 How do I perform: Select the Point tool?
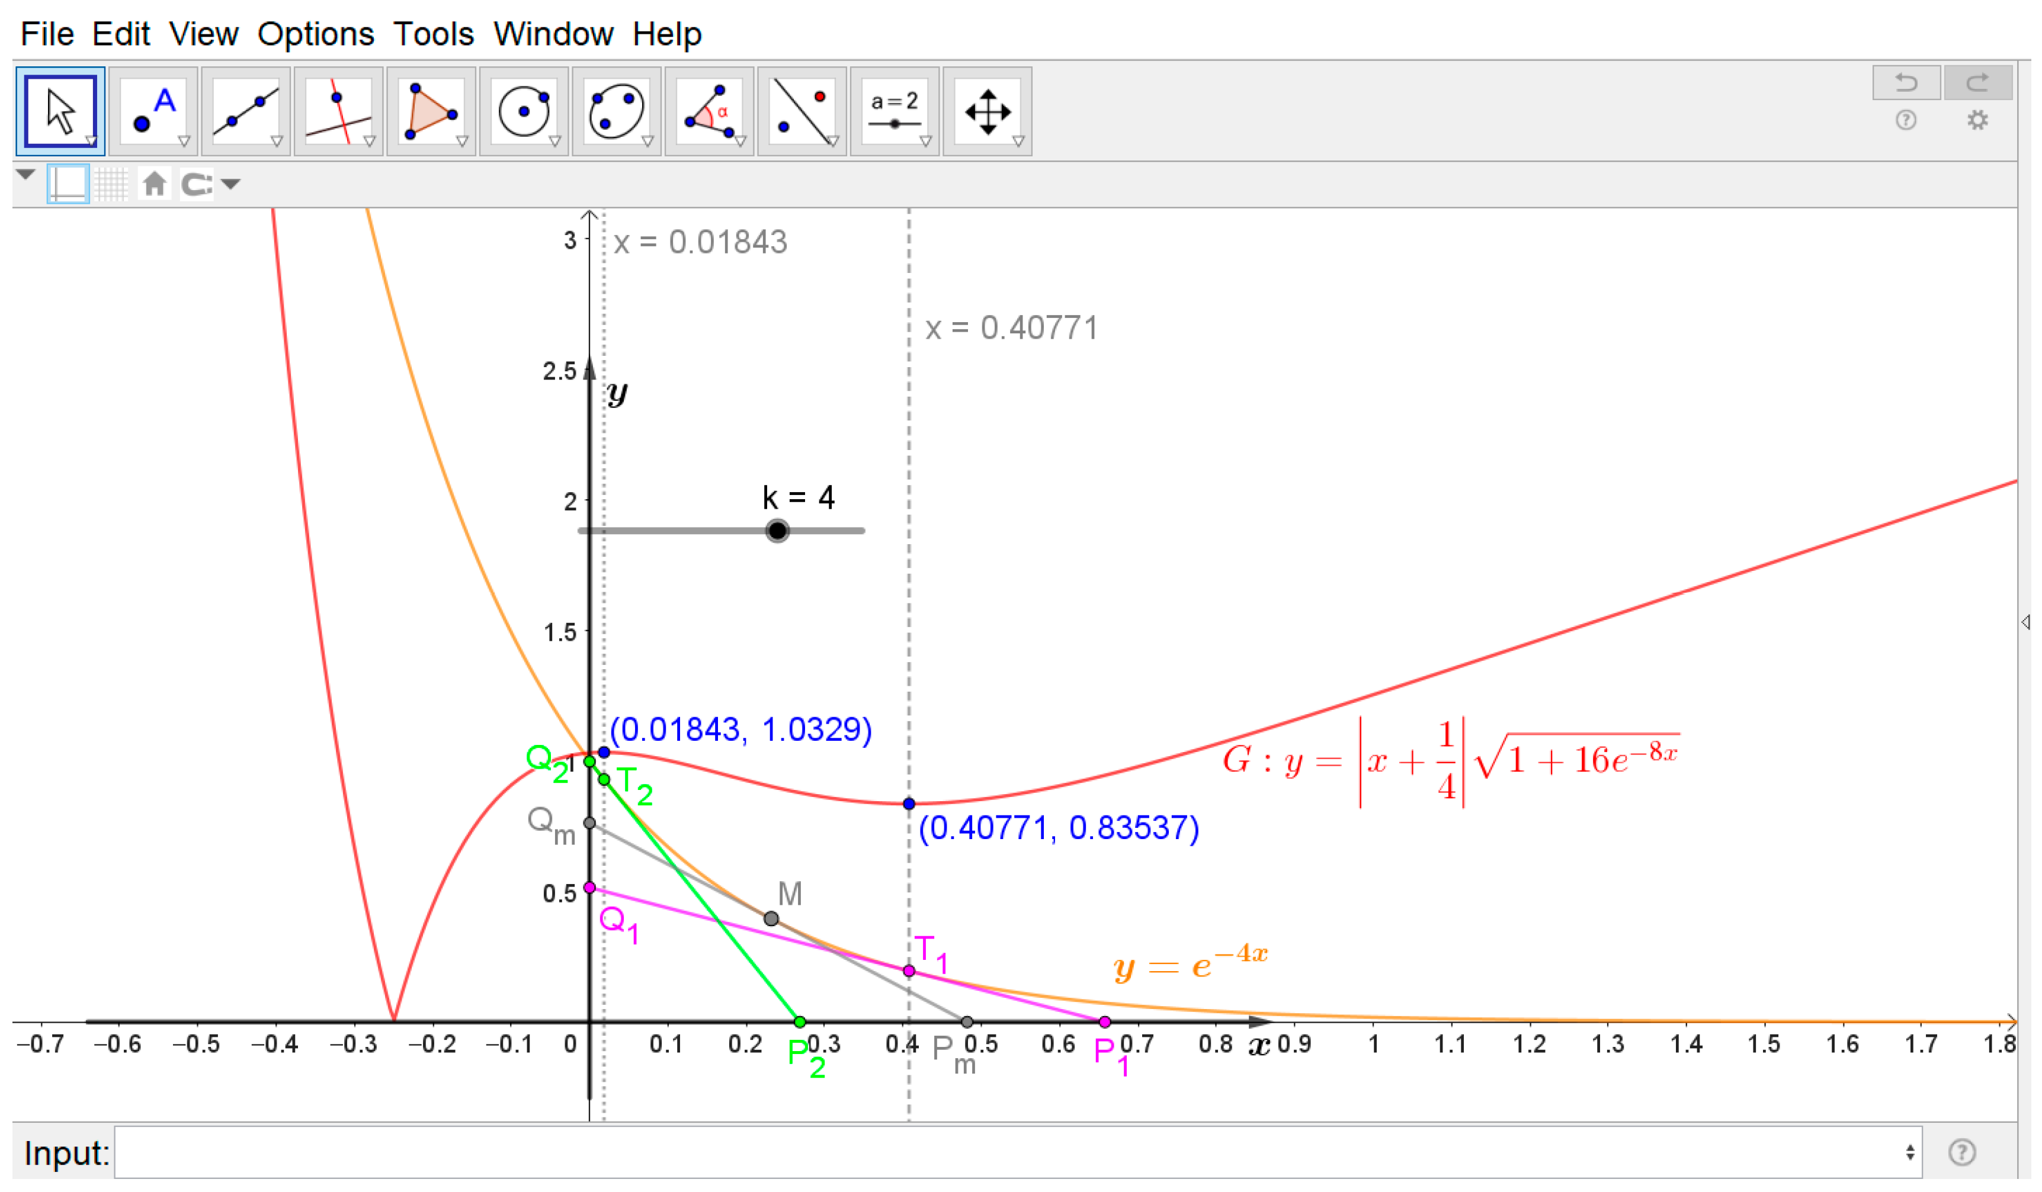(153, 112)
